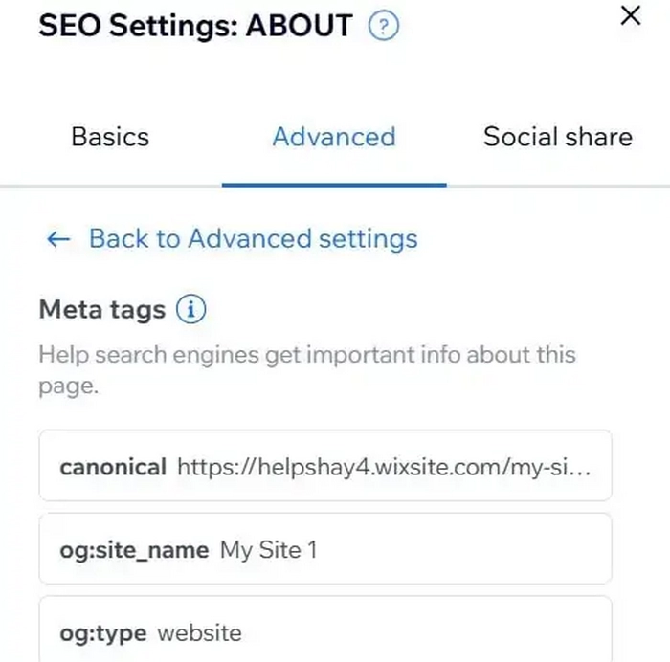Close the SEO Settings panel
Viewport: 670px width, 662px height.
coord(631,15)
